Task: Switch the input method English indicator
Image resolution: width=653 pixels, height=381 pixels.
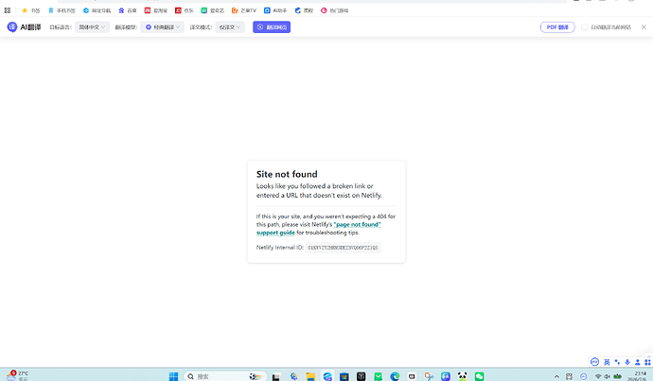Action: [x=607, y=362]
